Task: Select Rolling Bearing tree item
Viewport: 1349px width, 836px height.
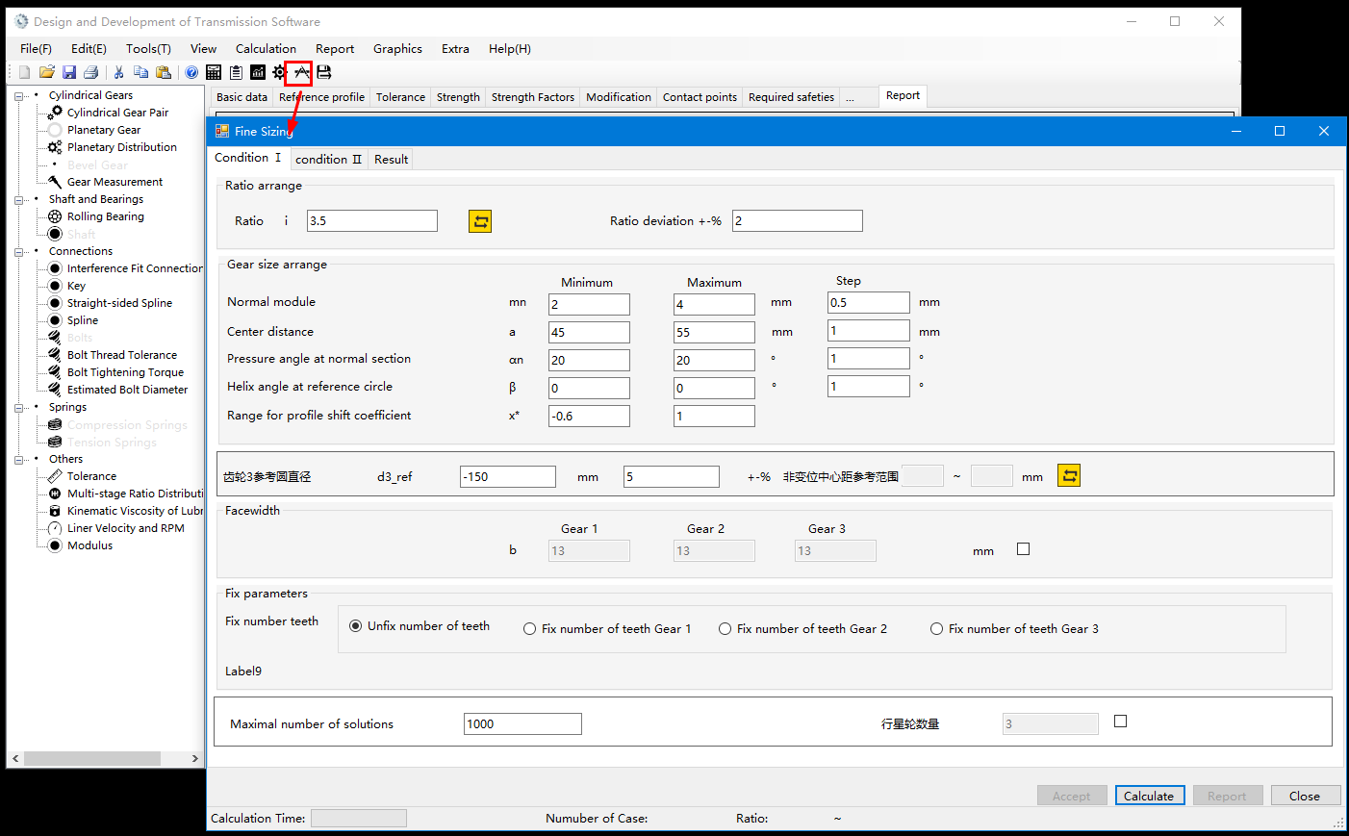Action: pyautogui.click(x=106, y=216)
